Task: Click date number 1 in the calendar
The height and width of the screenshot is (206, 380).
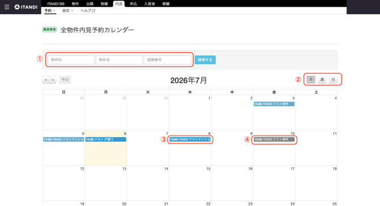Action: point(209,98)
